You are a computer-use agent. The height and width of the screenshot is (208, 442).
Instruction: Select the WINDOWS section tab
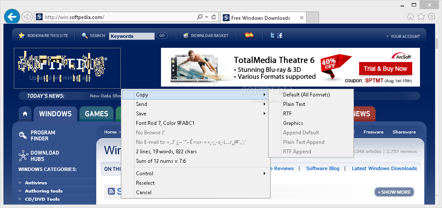(55, 114)
